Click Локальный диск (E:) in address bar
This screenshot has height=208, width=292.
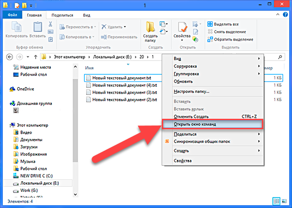click(x=112, y=57)
